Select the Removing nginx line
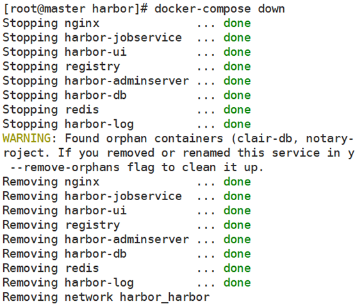Screen dimensions: 355x304 point(127,182)
